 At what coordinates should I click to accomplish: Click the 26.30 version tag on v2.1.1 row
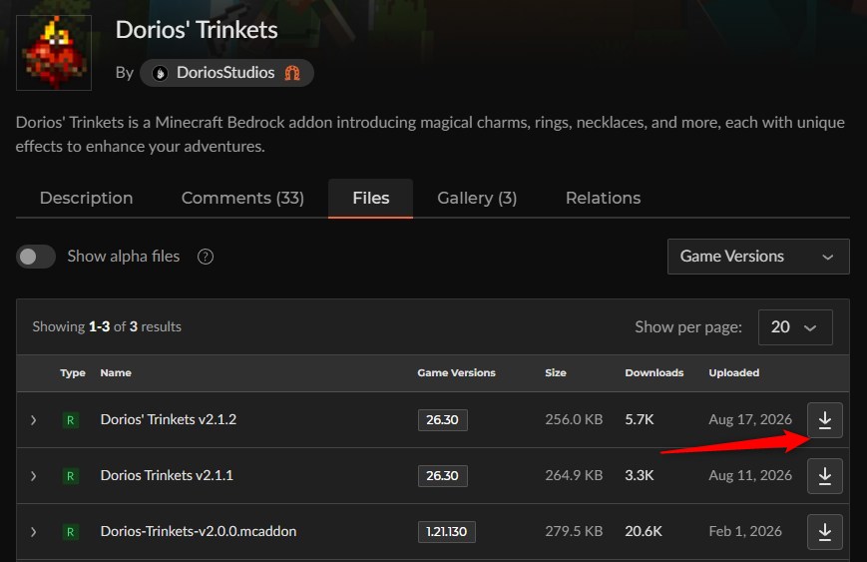coord(442,476)
